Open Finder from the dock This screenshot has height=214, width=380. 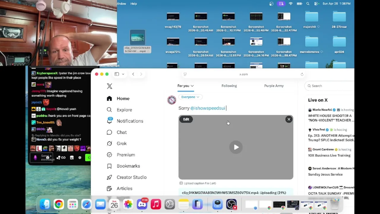click(x=45, y=204)
